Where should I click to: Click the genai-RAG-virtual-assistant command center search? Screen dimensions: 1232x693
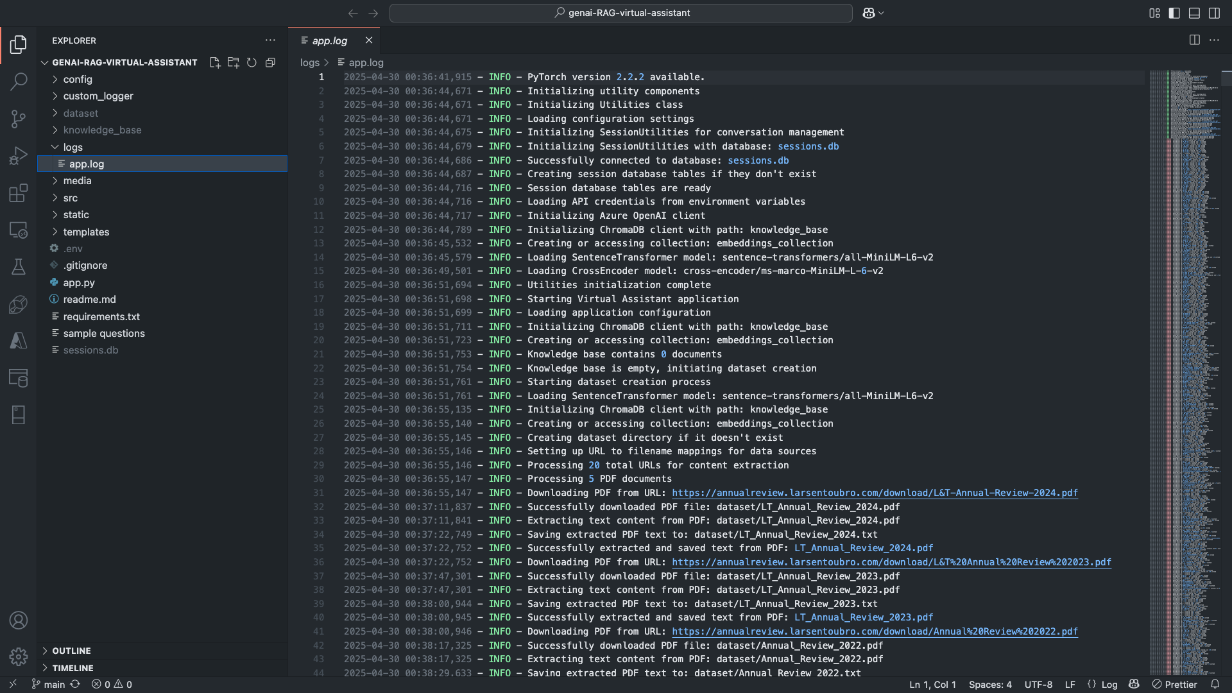[x=621, y=13]
